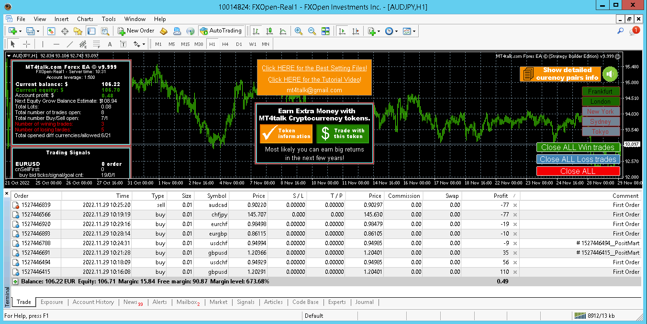This screenshot has height=324, width=647.
Task: Click the green speaker sound icon
Action: point(610,74)
